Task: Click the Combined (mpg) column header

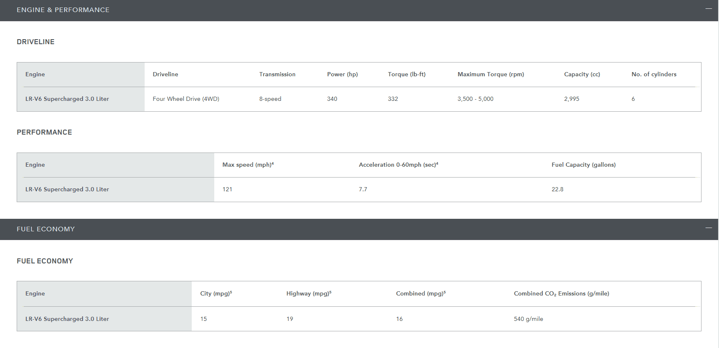Action: 421,293
